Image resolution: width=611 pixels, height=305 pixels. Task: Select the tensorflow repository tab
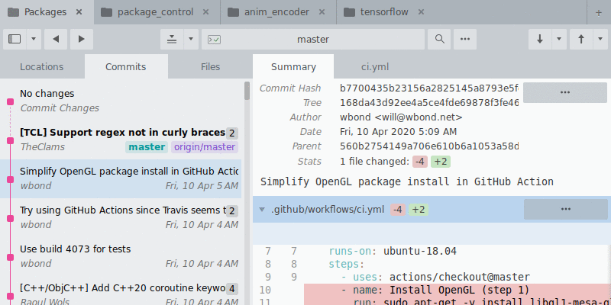(384, 12)
